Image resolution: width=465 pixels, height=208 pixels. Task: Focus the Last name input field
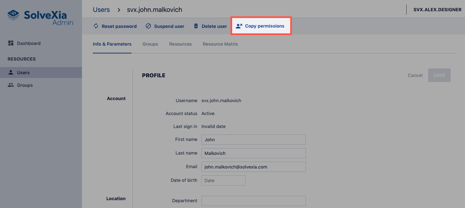[x=253, y=153]
